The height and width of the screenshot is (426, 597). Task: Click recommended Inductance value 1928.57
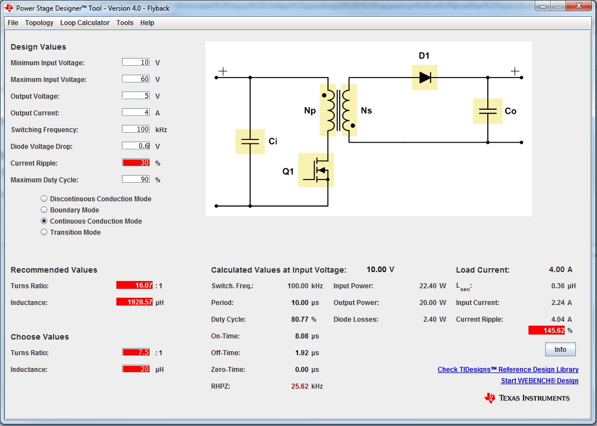[134, 302]
